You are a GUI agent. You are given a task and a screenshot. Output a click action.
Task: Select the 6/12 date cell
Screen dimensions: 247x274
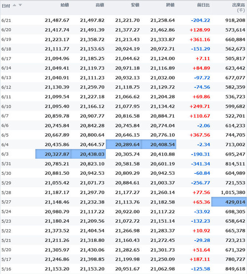[6, 87]
